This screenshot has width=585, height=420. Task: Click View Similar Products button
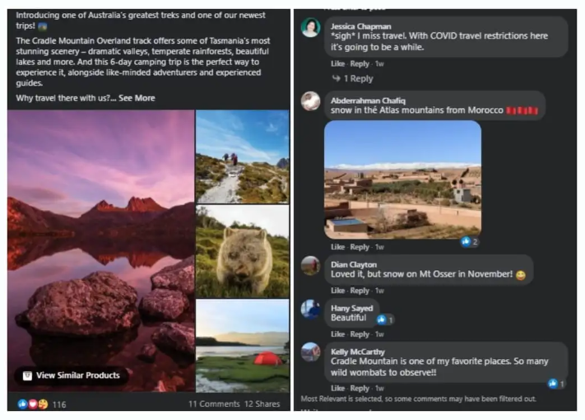tap(71, 376)
